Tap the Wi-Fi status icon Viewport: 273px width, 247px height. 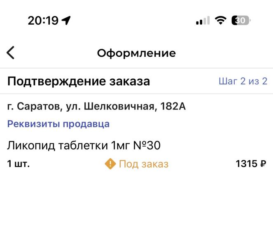[x=221, y=21]
